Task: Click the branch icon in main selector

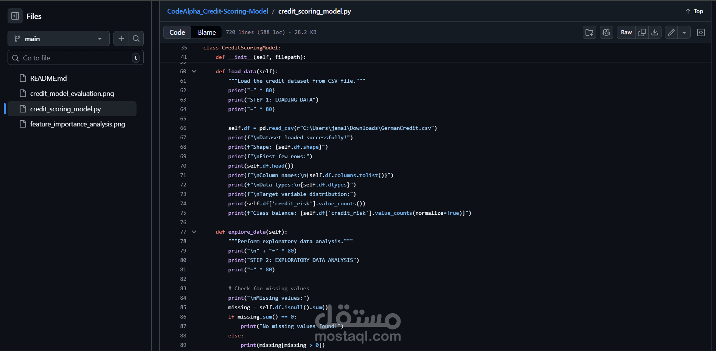Action: (17, 38)
